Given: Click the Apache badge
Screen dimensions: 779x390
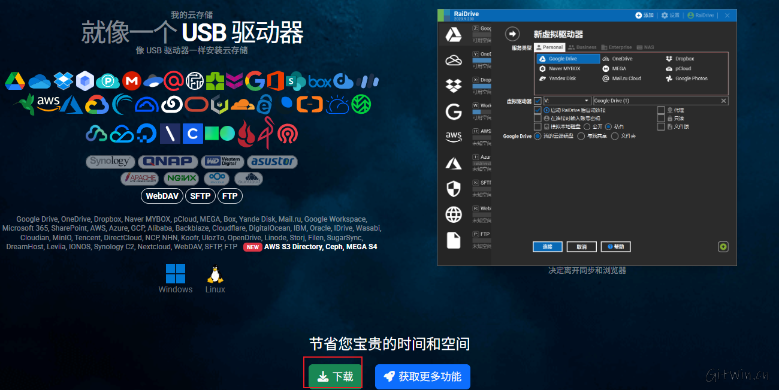Looking at the screenshot, I should [x=140, y=179].
